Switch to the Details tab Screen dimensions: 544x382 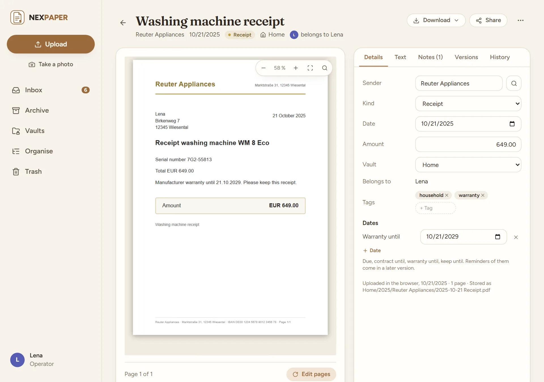373,57
